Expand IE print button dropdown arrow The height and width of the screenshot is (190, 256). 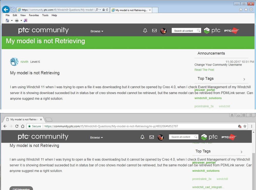click(21, 20)
